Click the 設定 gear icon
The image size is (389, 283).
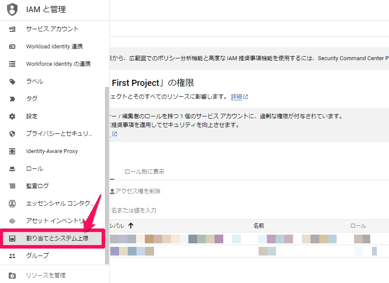tap(12, 116)
